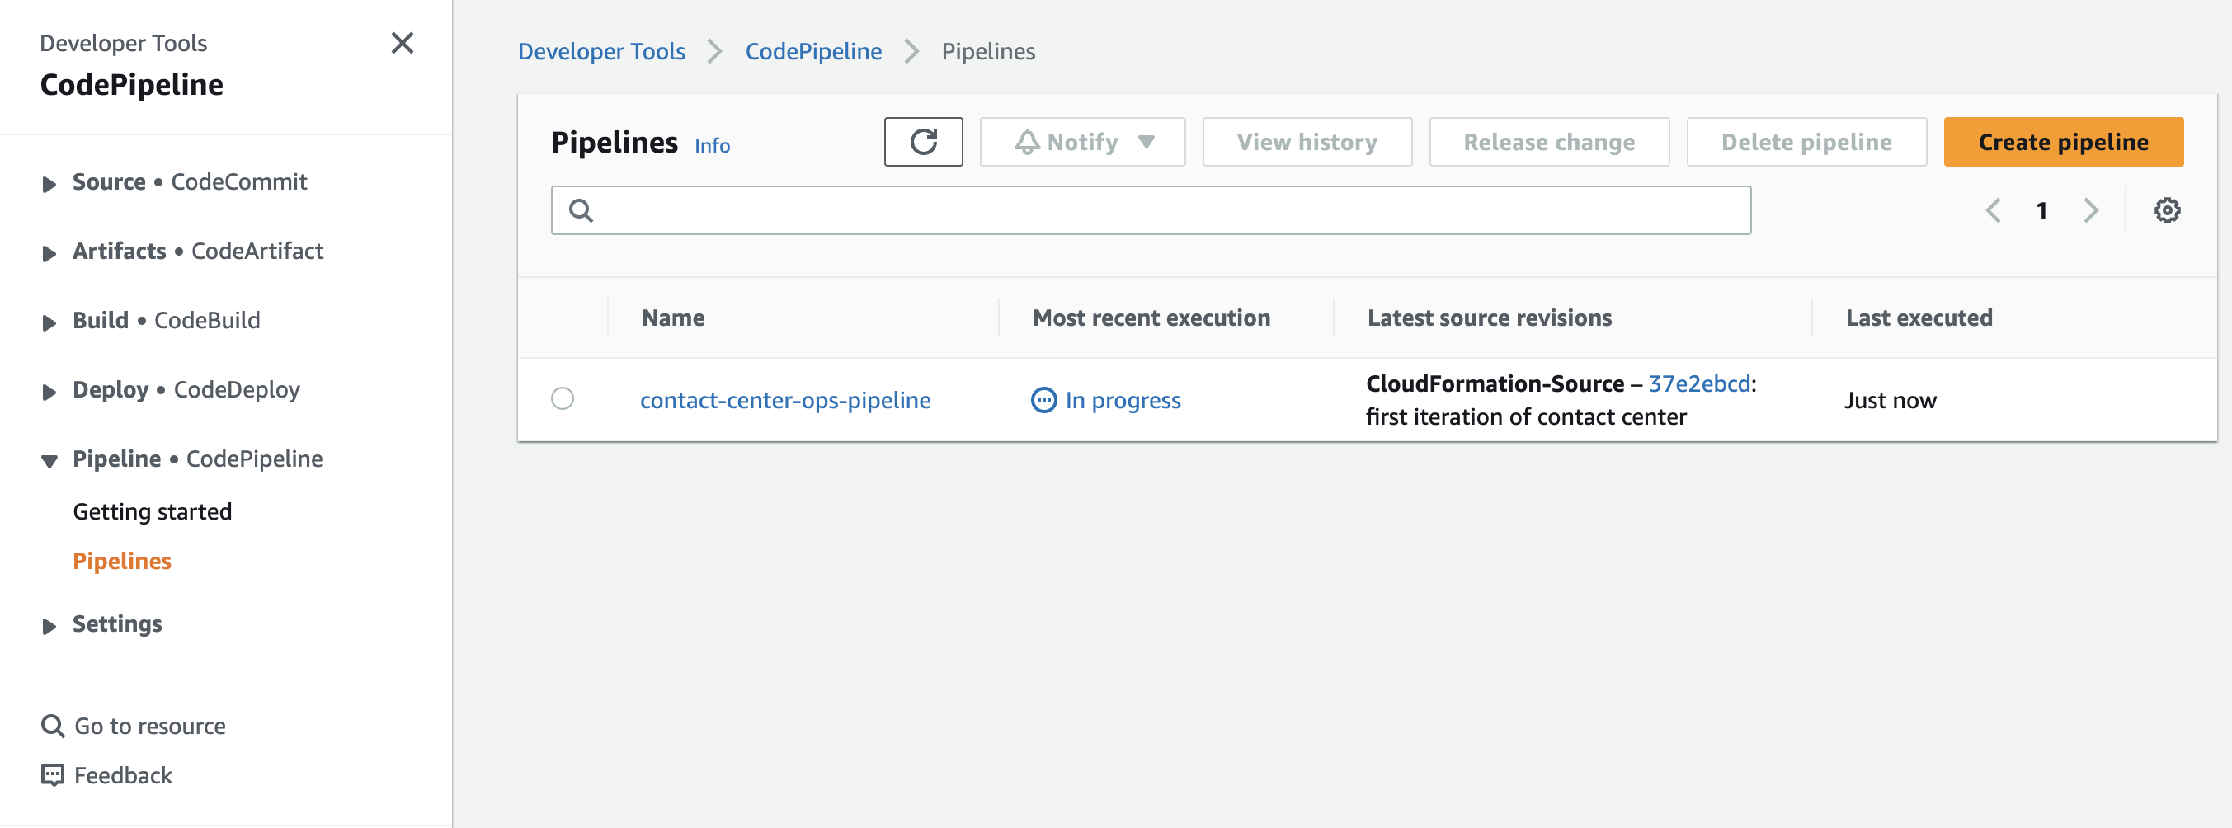Click the Notify bell icon
Screen dimensions: 2232x828
(x=1027, y=142)
